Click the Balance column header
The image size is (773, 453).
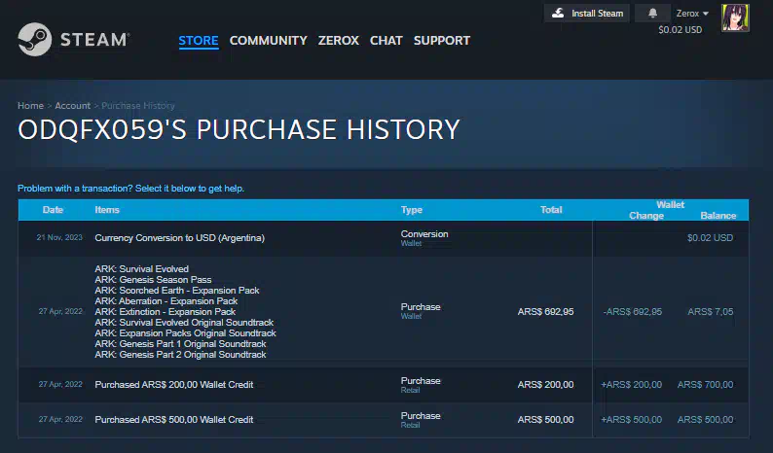(718, 216)
